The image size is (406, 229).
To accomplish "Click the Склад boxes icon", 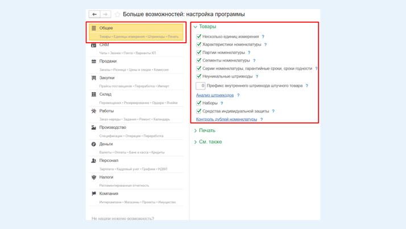I will [94, 95].
